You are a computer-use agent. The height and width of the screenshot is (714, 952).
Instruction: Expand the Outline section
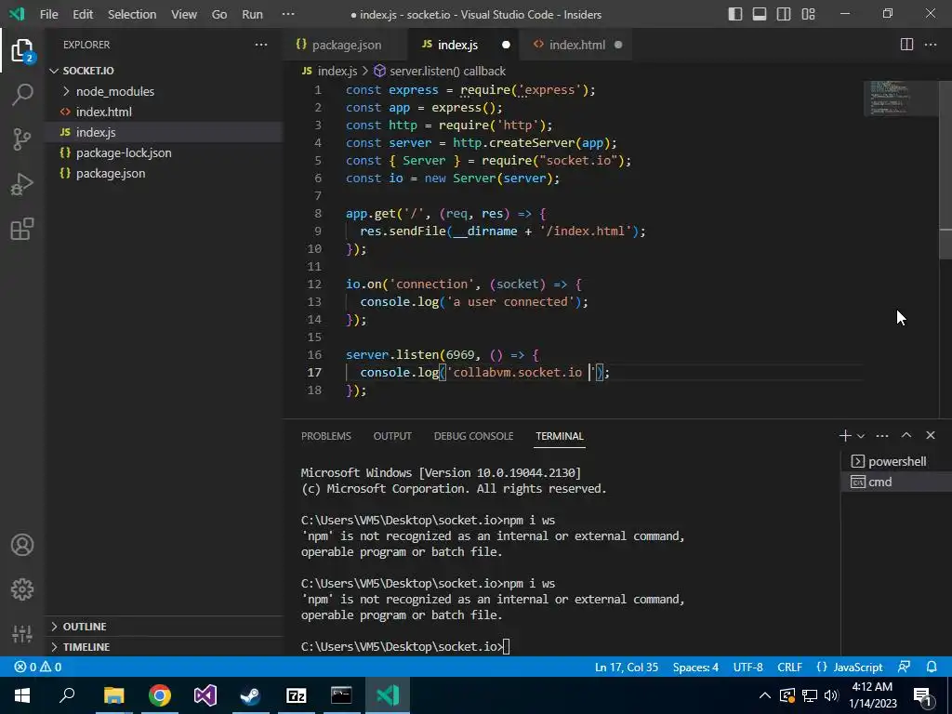point(164,626)
